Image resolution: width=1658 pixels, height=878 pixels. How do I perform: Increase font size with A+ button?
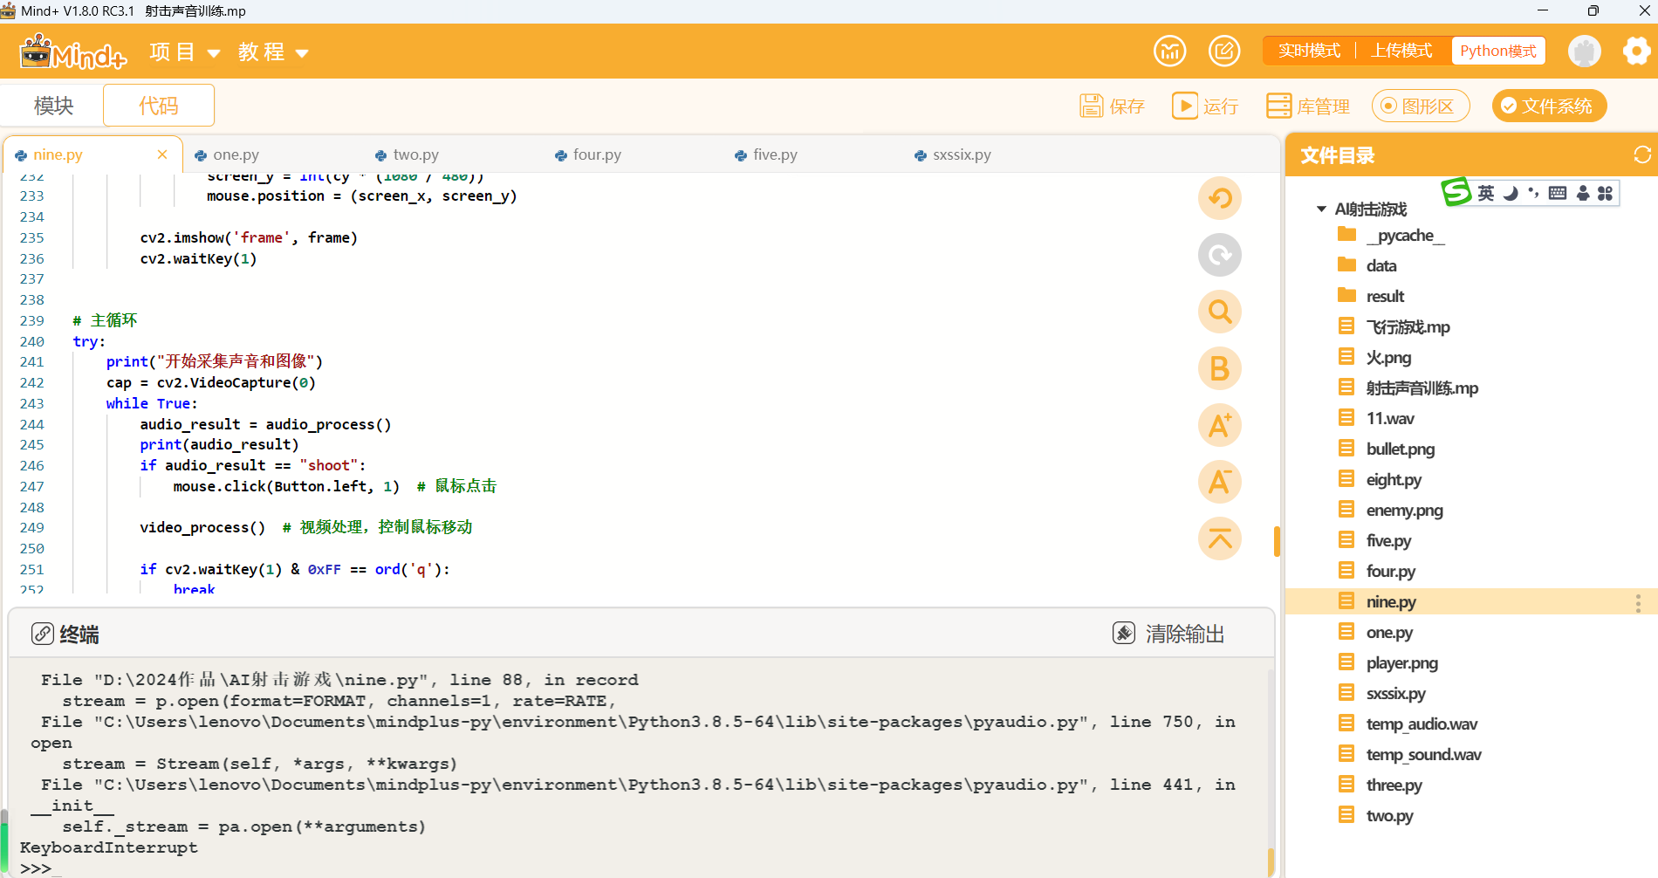pyautogui.click(x=1219, y=425)
